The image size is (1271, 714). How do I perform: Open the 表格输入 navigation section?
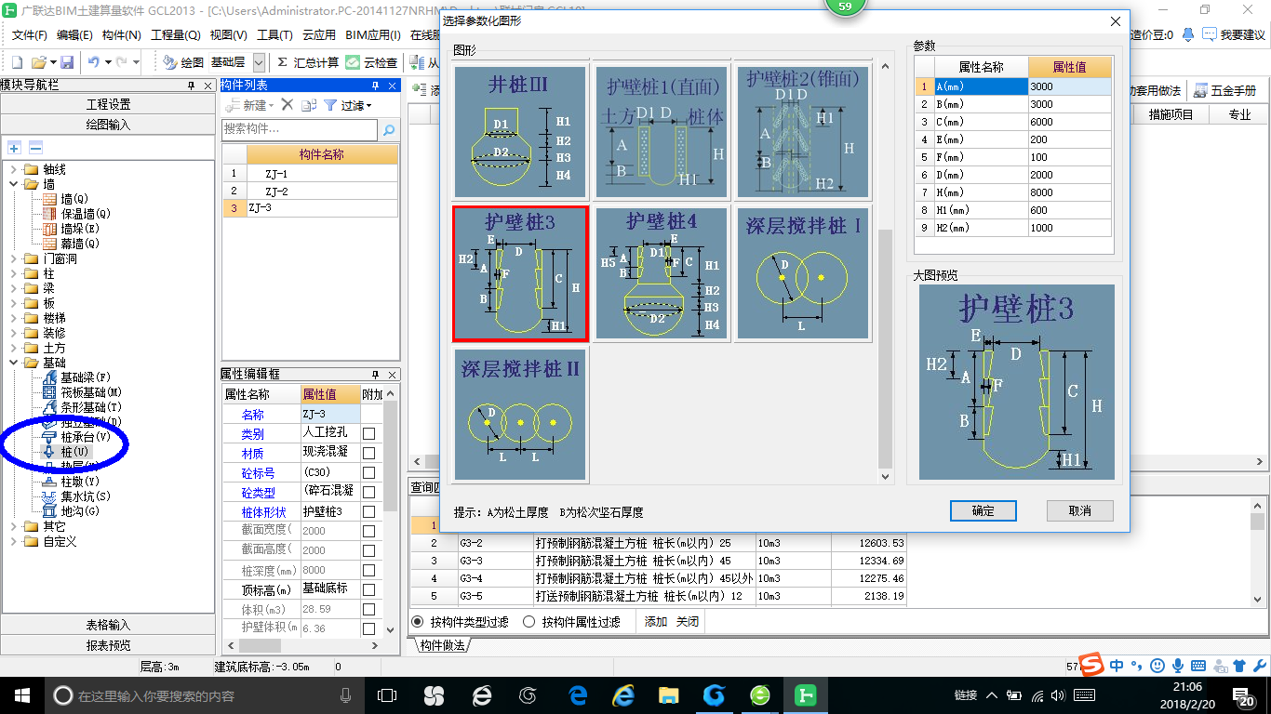[x=108, y=625]
